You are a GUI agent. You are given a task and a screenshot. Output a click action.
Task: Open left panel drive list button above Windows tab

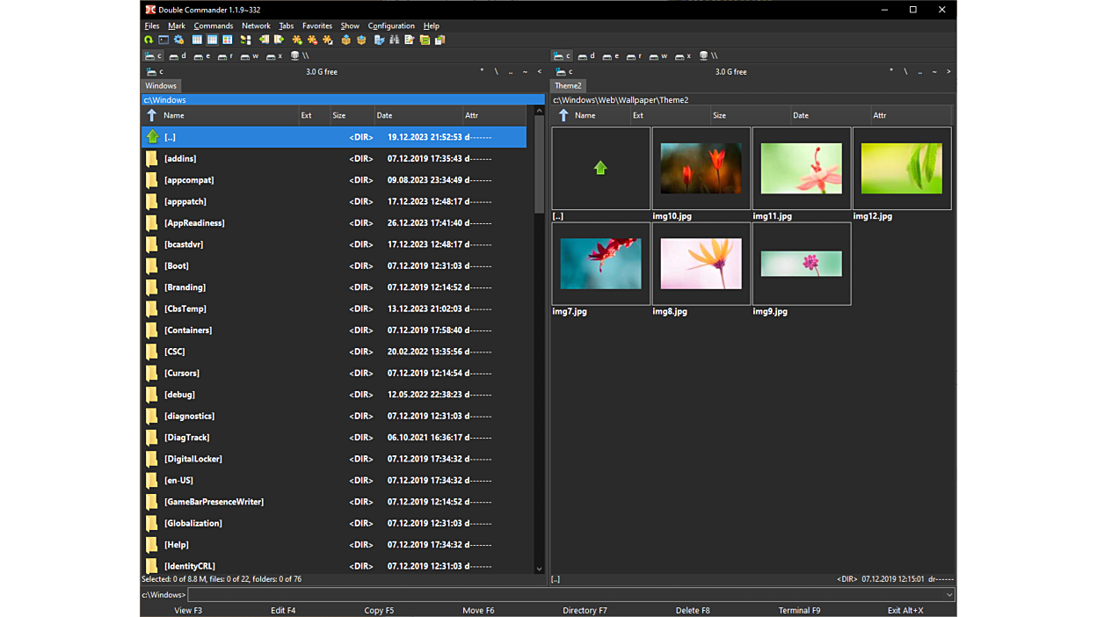coord(155,72)
